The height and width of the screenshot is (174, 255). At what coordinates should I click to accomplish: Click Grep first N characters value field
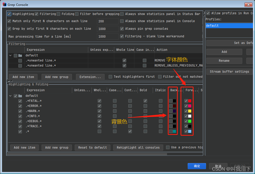point(108,29)
